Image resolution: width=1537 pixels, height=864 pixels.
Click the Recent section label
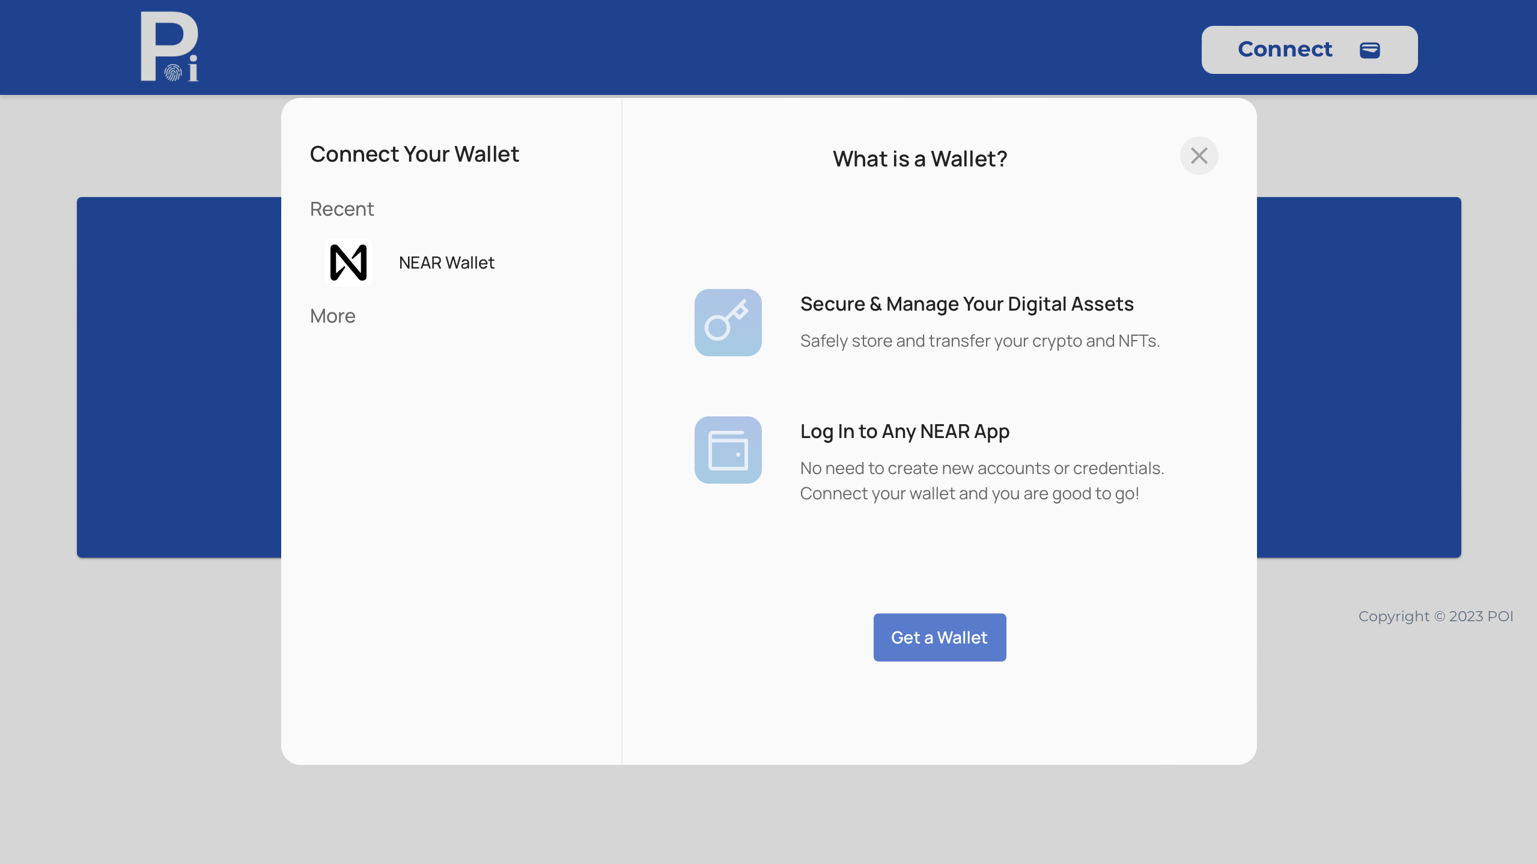342,209
